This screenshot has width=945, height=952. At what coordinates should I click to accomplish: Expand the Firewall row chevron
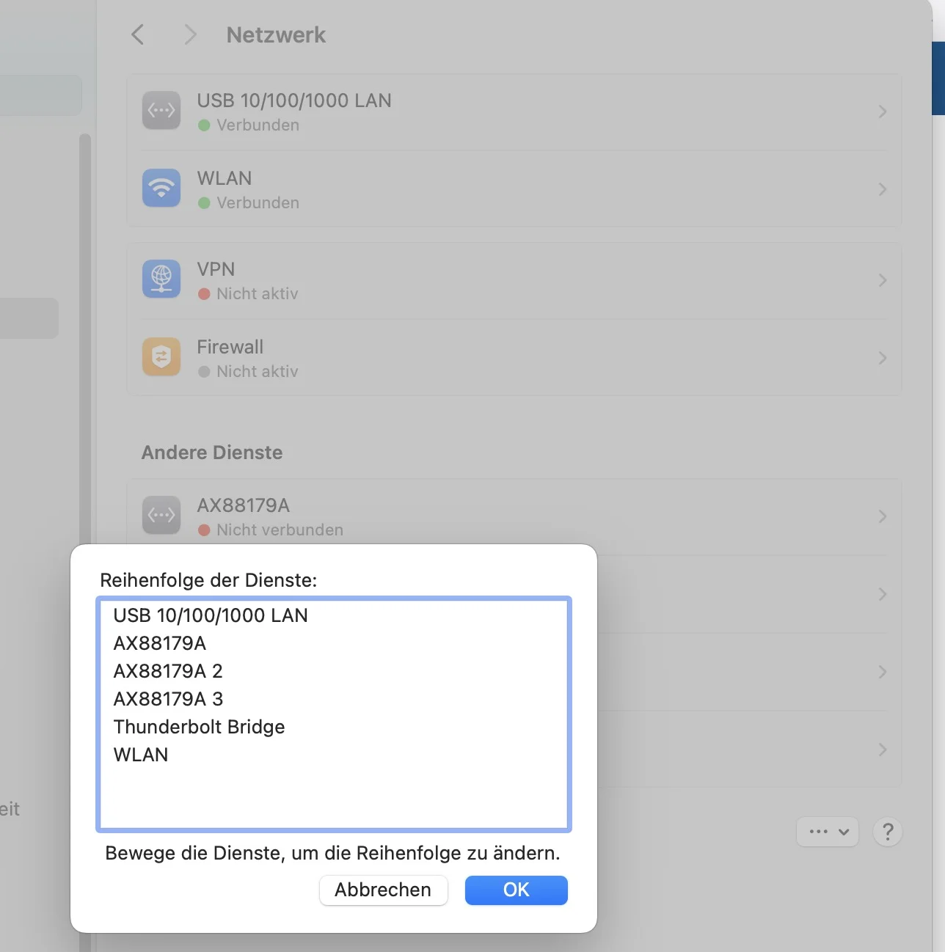[x=883, y=358]
